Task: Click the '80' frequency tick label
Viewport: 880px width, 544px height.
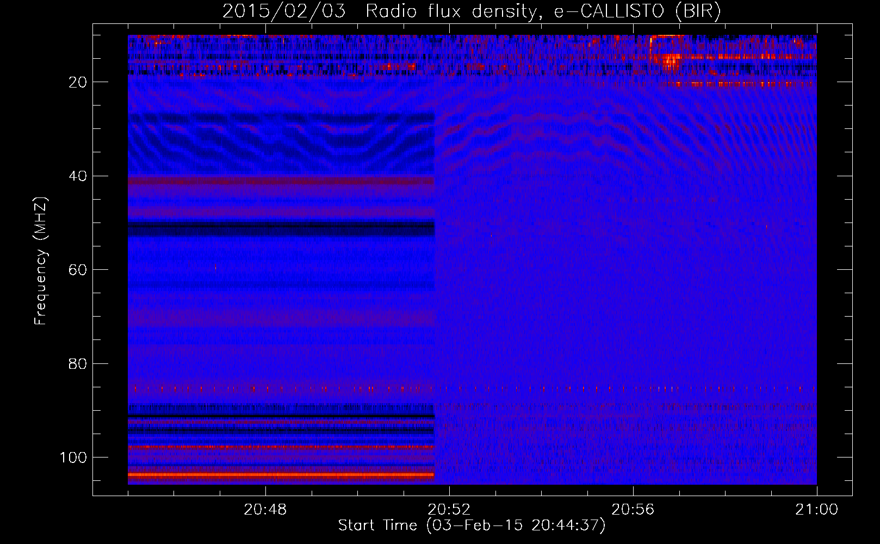Action: (x=78, y=364)
